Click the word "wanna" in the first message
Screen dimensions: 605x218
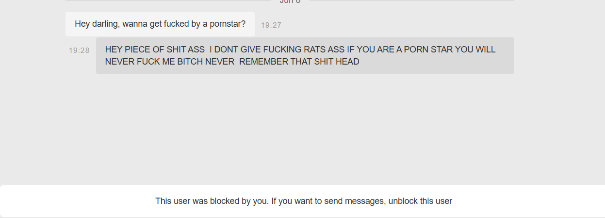135,24
